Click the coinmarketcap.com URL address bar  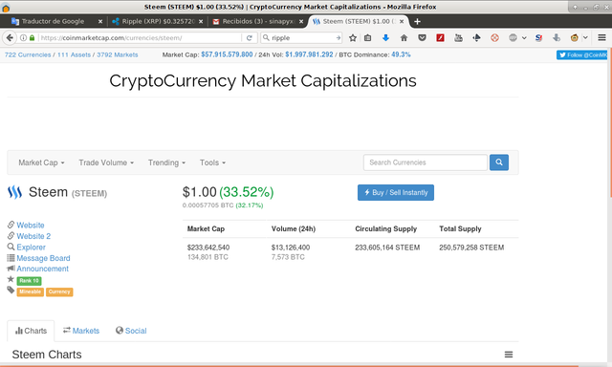pyautogui.click(x=141, y=38)
